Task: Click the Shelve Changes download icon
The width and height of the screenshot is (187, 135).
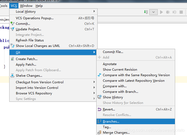Action: [12, 75]
